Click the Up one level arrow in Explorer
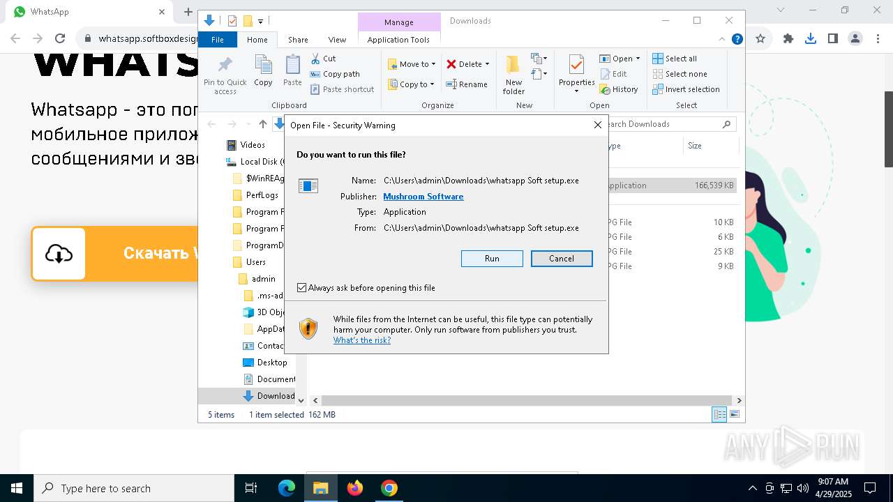The height and width of the screenshot is (502, 893). [x=262, y=124]
